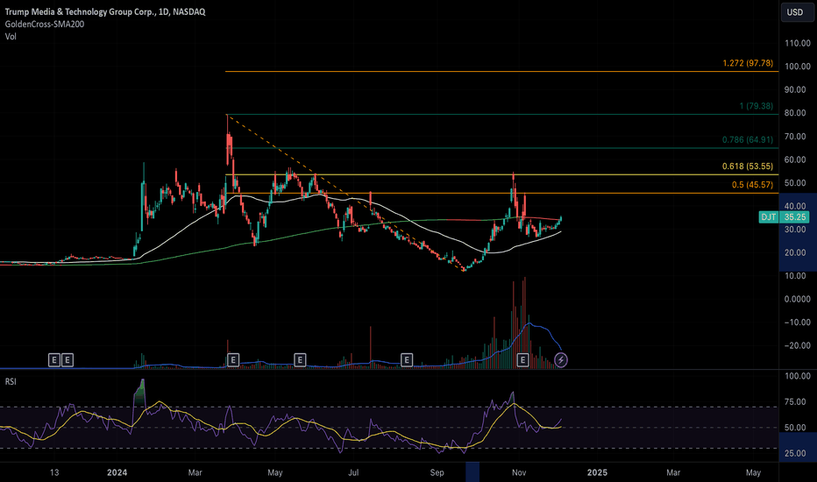This screenshot has width=817, height=482.
Task: Click the DJT 35.25 current price tag
Action: 784,216
